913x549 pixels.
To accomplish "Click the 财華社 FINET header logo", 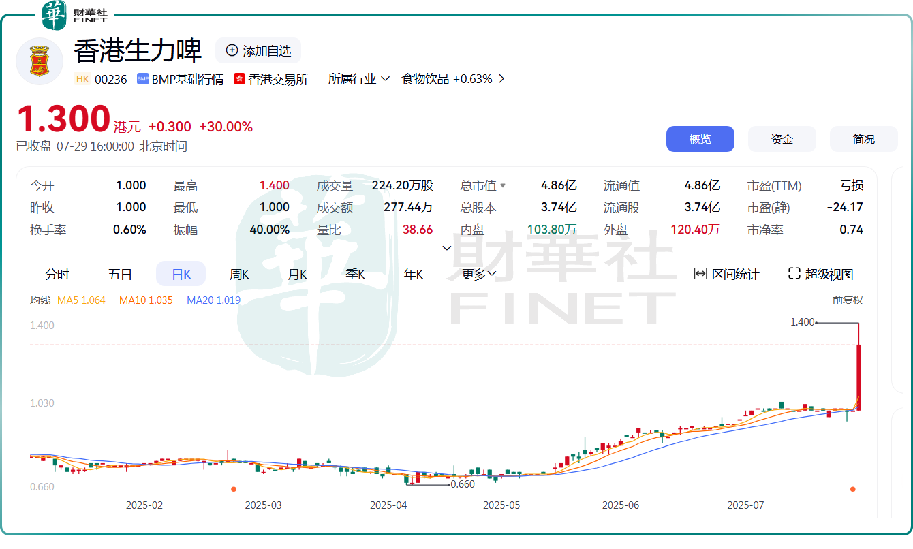I will [74, 16].
